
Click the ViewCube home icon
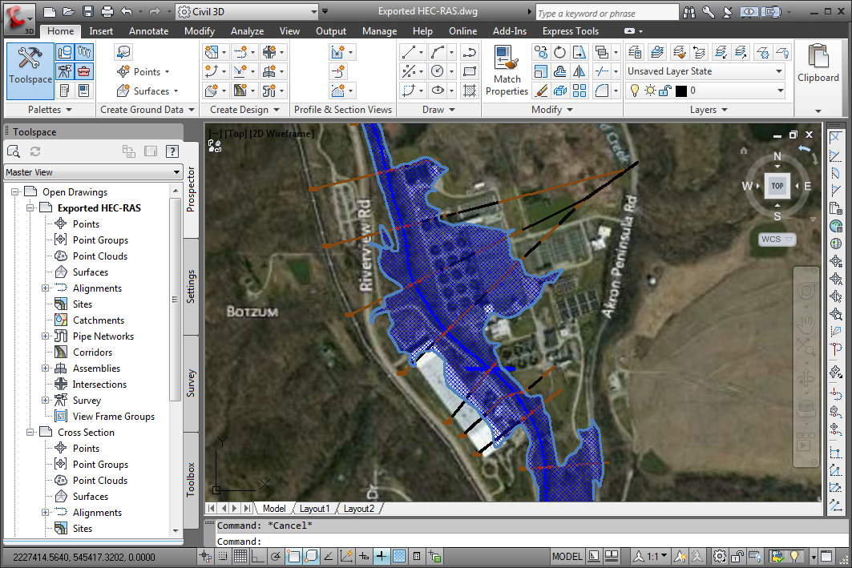coord(744,151)
